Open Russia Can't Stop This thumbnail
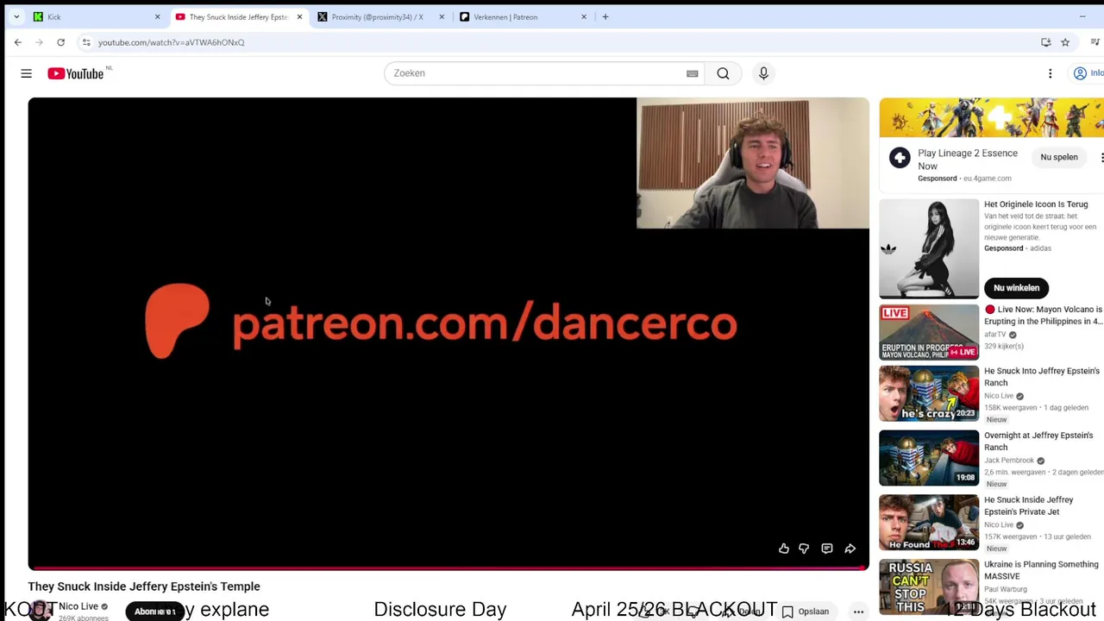This screenshot has width=1104, height=621. coord(929,587)
